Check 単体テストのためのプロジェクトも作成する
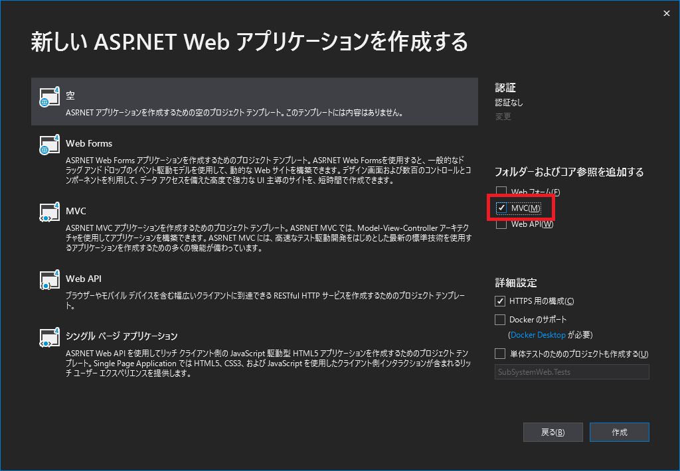The height and width of the screenshot is (471, 680). 500,354
